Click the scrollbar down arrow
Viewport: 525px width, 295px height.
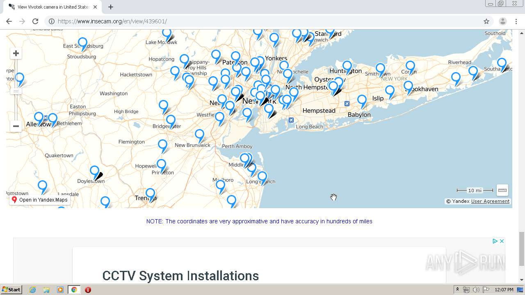[x=521, y=280]
